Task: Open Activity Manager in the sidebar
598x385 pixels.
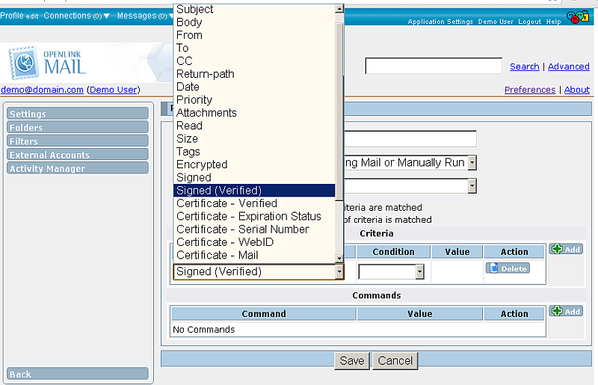Action: 78,168
